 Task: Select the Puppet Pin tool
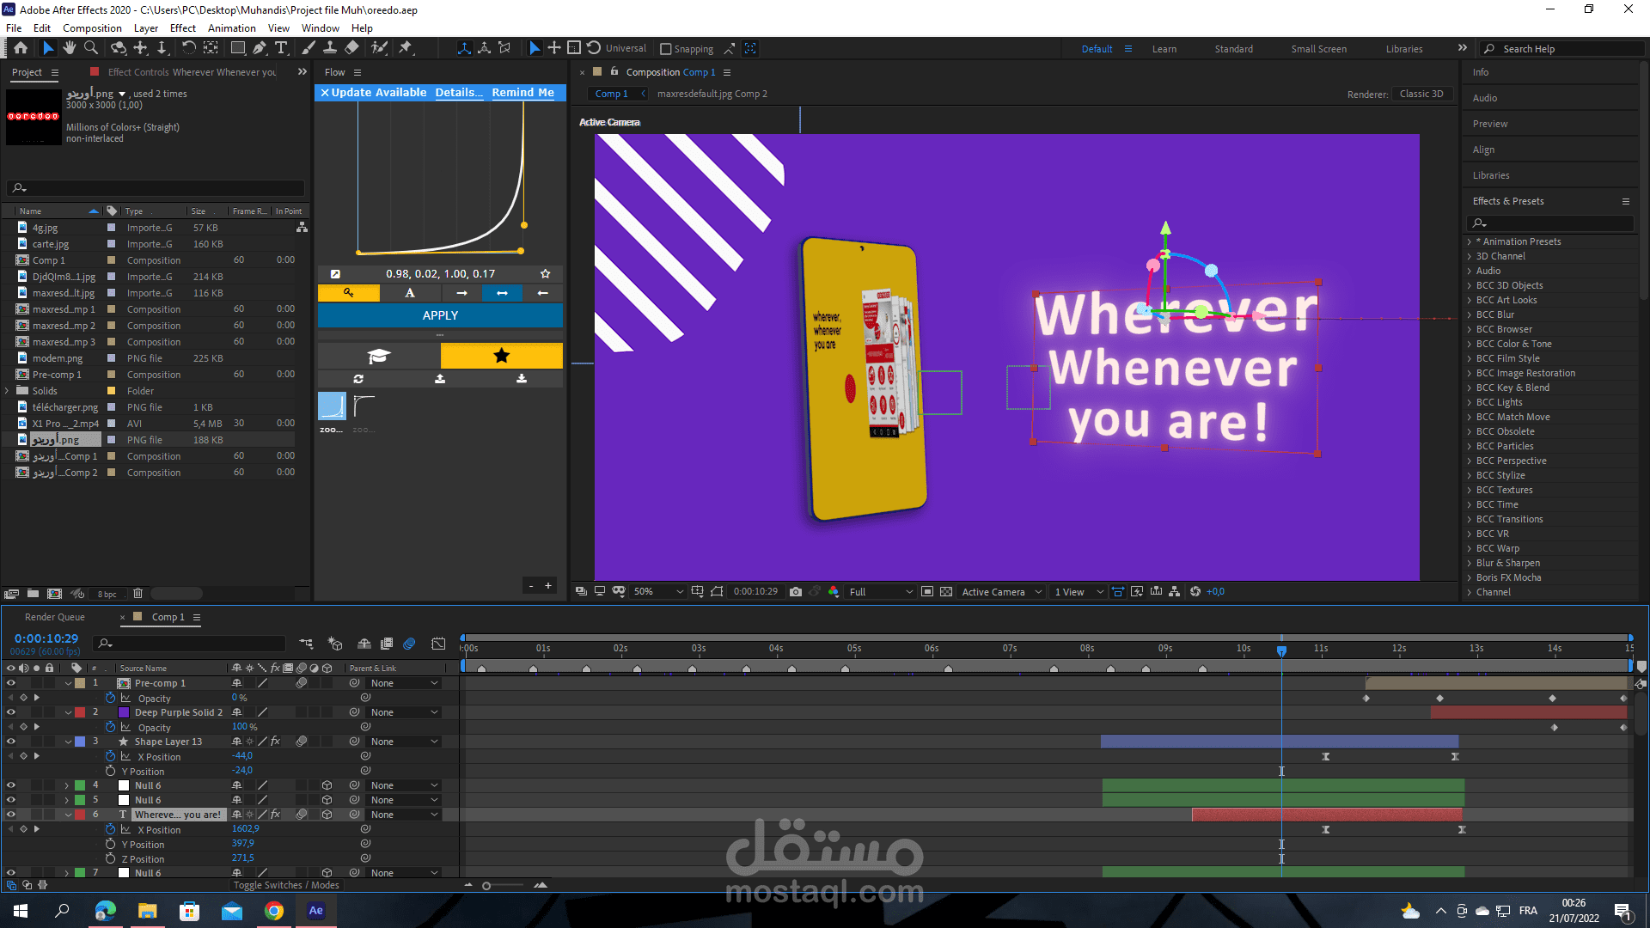coord(406,48)
